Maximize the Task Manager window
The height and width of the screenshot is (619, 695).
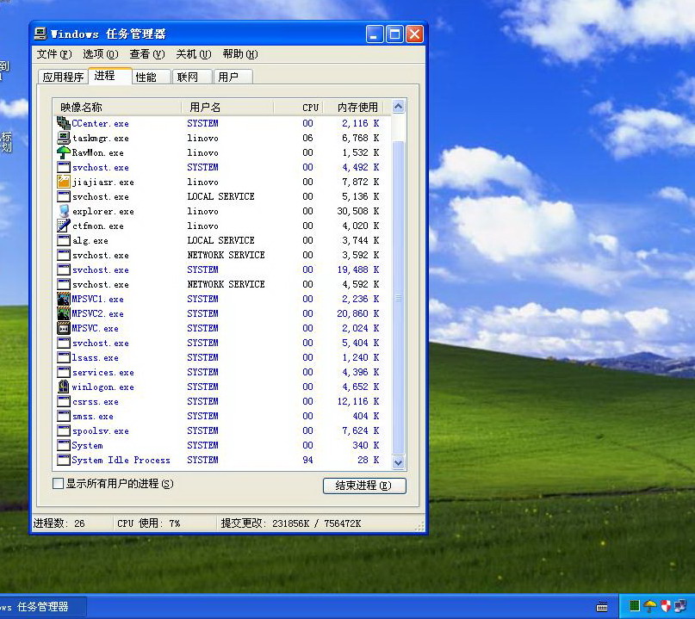(x=394, y=34)
